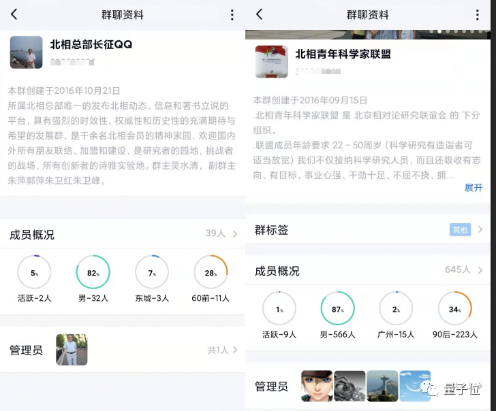
Task: Open 北相总部长征QQ group avatar
Action: pos(26,52)
